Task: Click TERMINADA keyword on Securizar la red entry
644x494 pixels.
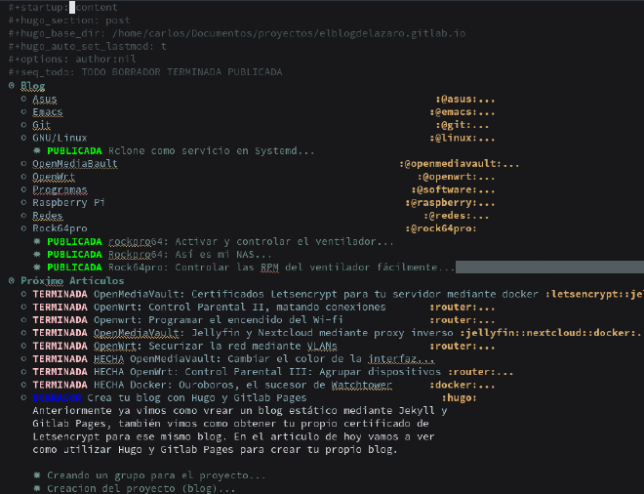Action: [60, 346]
